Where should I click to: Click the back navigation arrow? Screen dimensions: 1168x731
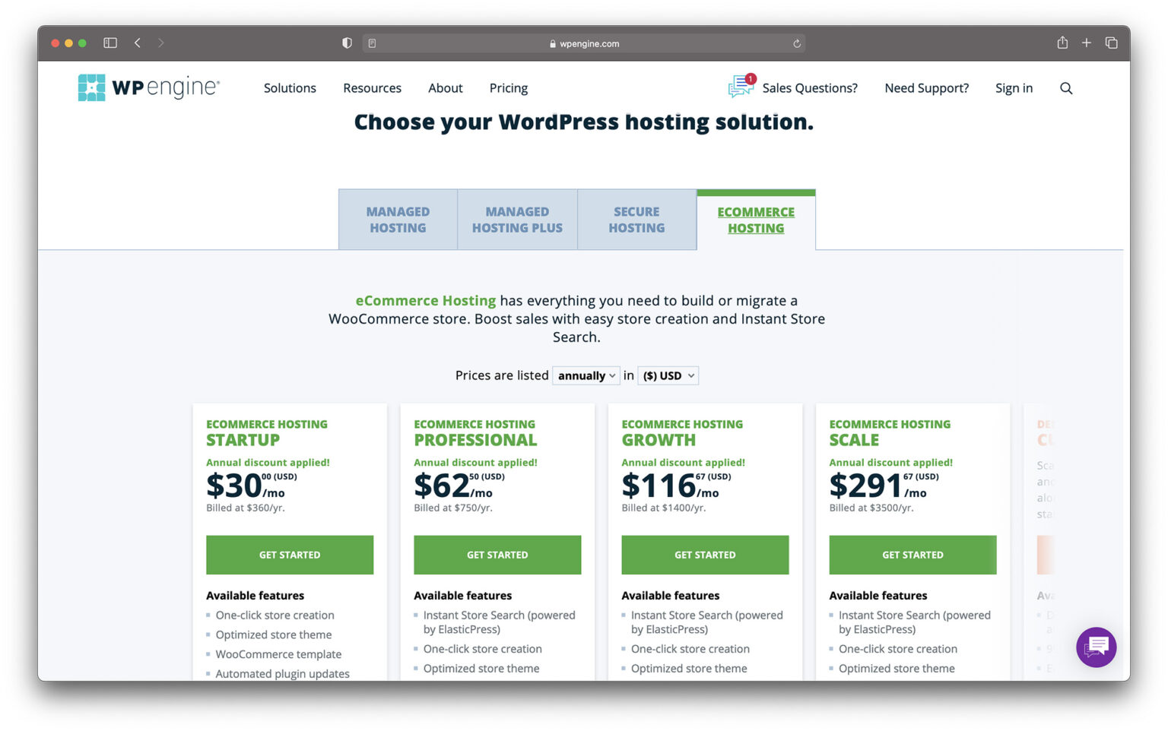click(x=138, y=43)
